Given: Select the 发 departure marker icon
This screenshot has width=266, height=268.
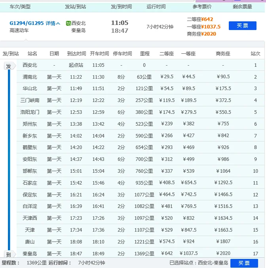Looking at the screenshot, I should pos(10,66).
